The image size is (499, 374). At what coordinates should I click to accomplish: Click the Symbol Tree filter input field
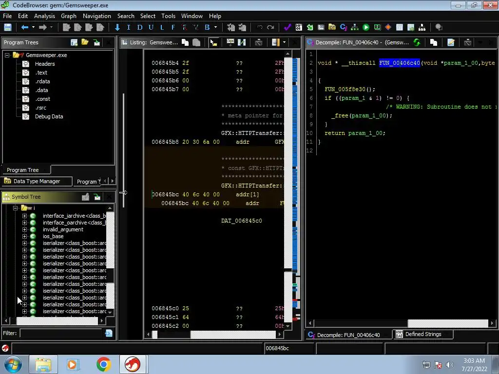(x=61, y=333)
